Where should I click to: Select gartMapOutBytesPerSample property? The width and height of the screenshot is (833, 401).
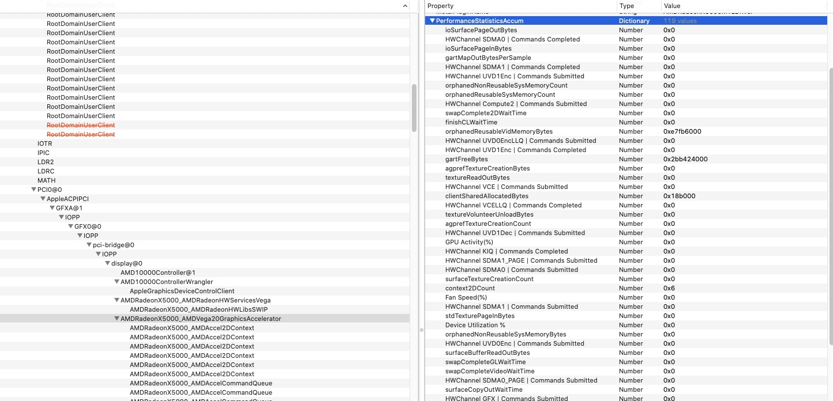pos(488,58)
